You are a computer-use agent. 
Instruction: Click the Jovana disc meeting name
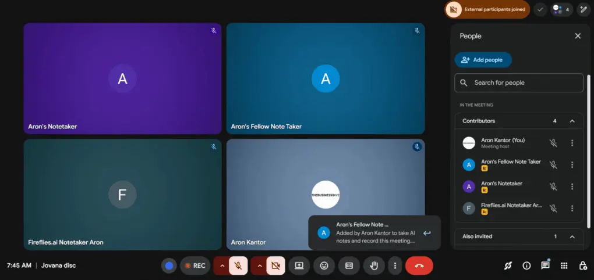point(58,265)
